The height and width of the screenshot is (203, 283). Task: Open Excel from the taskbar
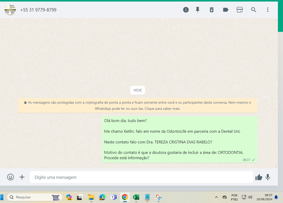[136, 197]
